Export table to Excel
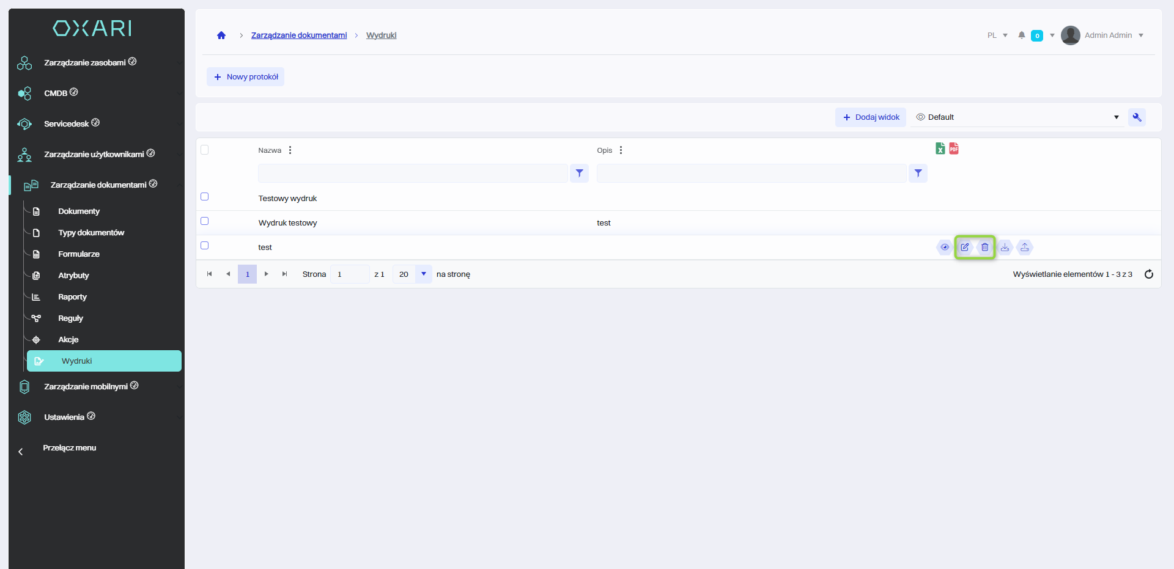This screenshot has width=1174, height=569. pyautogui.click(x=940, y=149)
